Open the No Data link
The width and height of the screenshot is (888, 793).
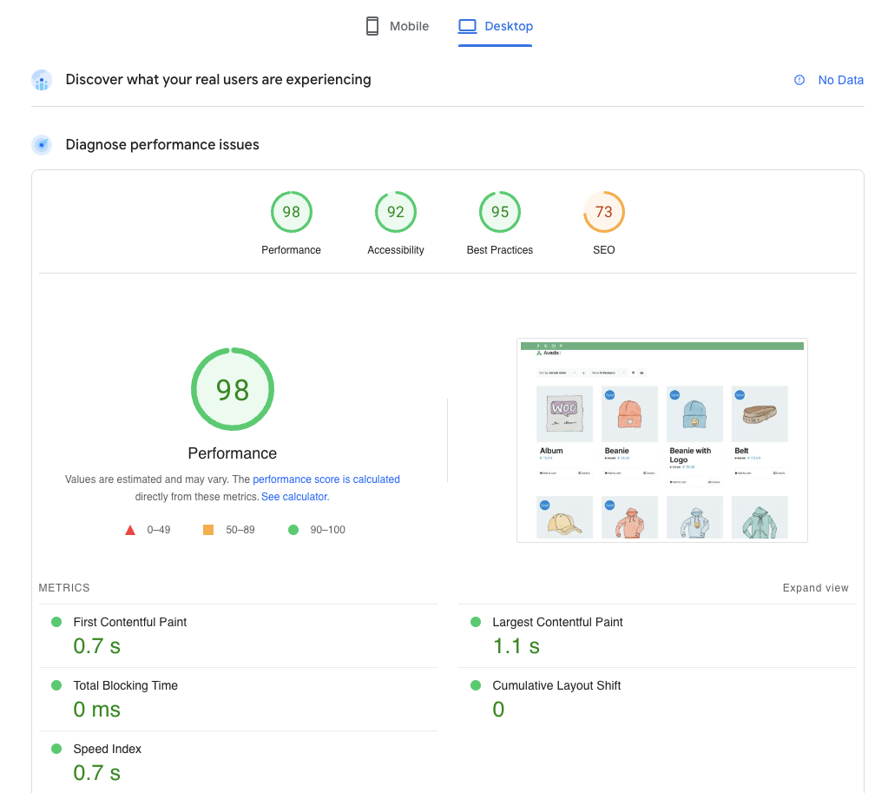pyautogui.click(x=840, y=80)
